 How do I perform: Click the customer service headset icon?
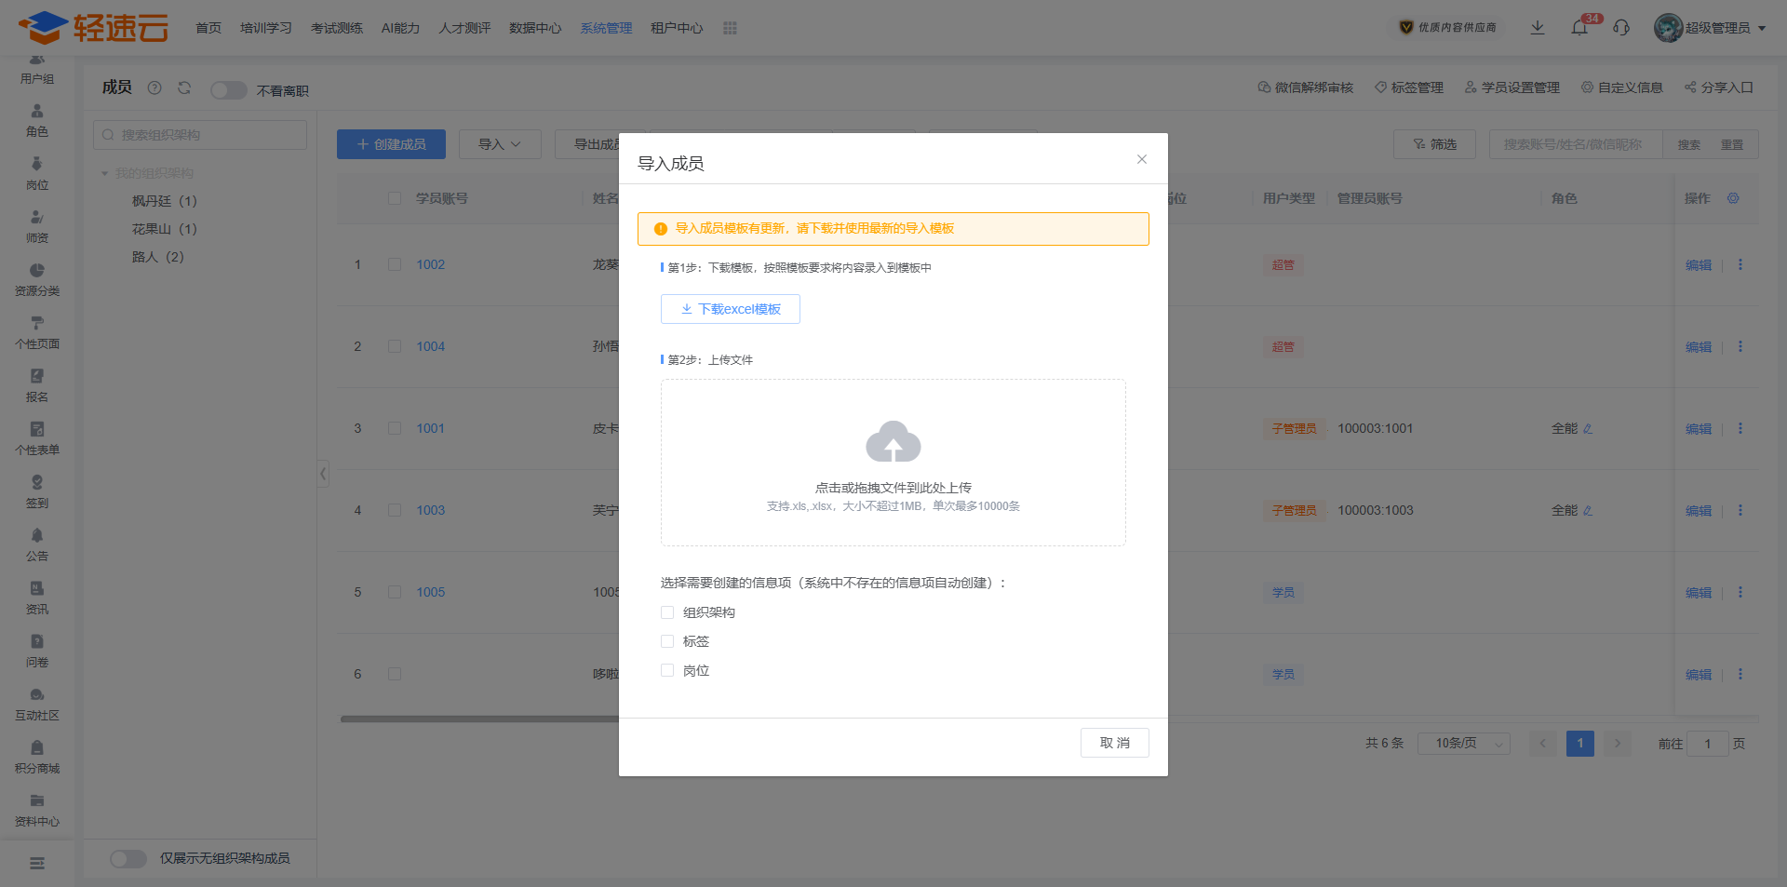[1621, 28]
